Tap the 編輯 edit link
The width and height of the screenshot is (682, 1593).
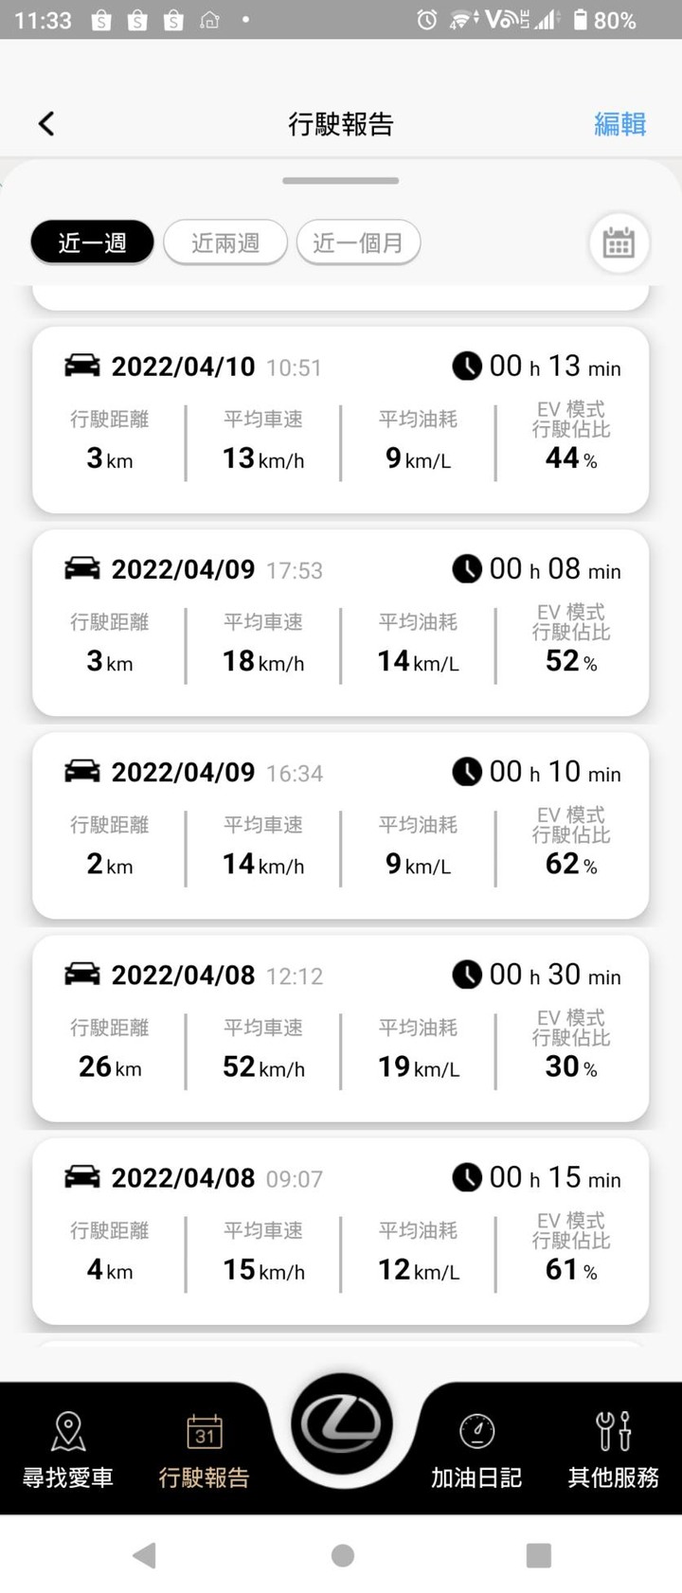(620, 123)
